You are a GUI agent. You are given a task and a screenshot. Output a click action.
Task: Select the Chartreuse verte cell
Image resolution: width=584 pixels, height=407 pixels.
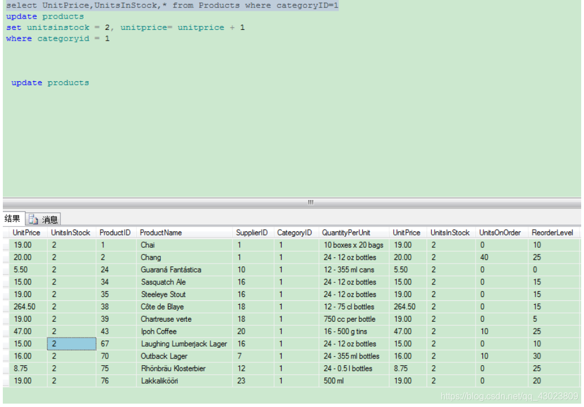click(185, 319)
